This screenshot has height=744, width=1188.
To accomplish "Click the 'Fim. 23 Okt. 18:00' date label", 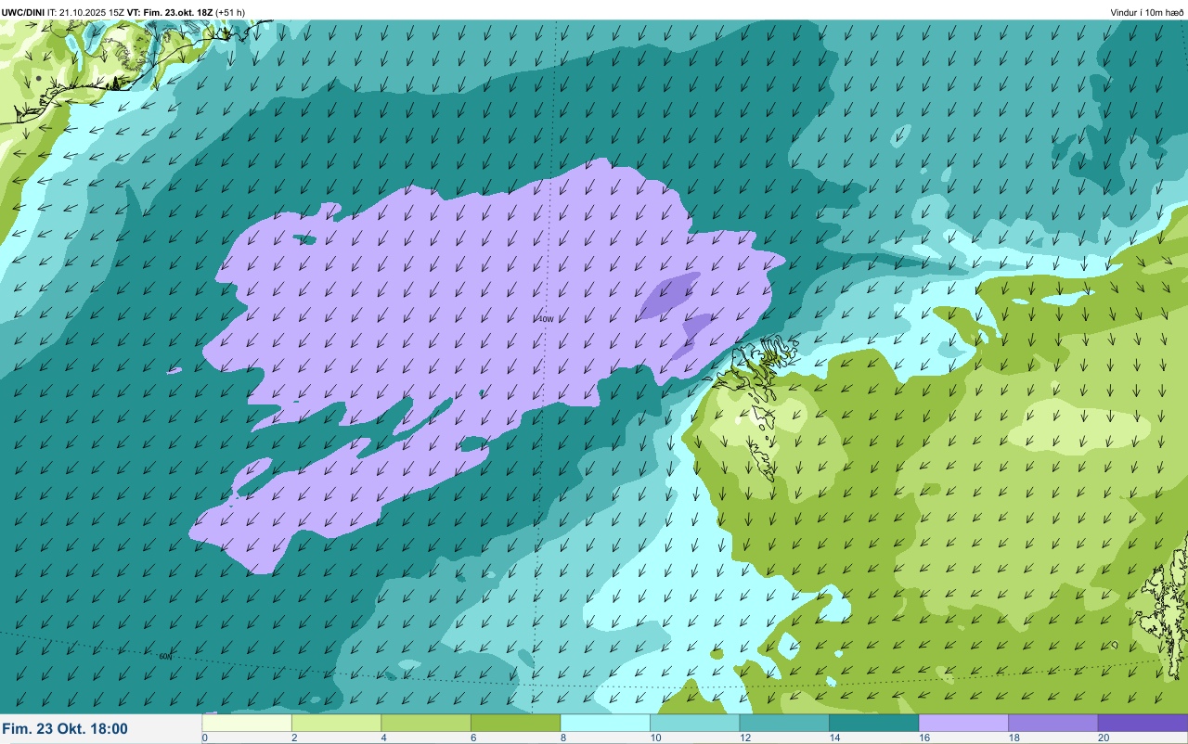I will 65,729.
